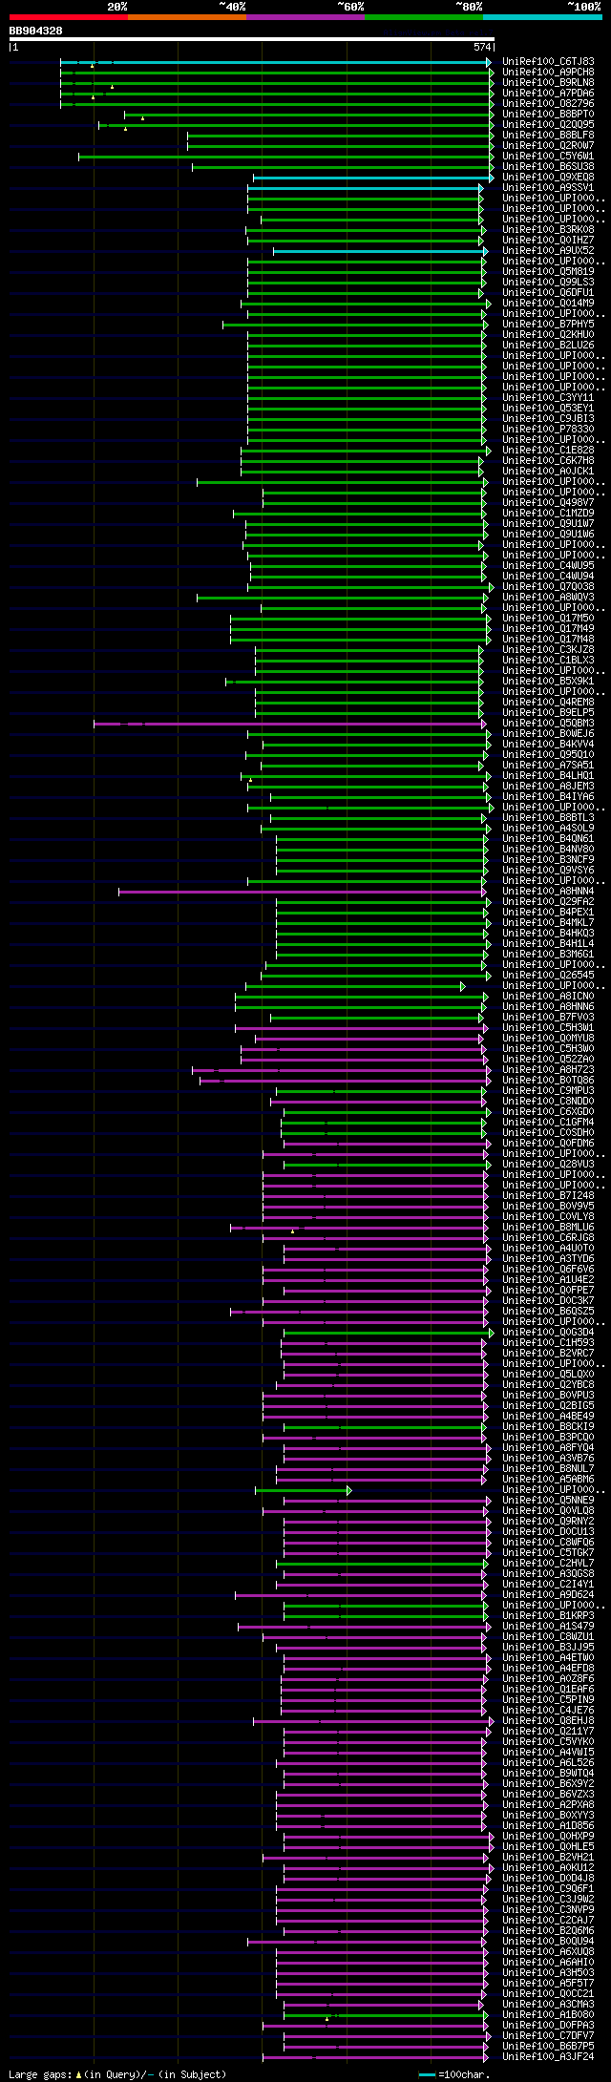Viewport: 611px width, 2082px height.
Task: Select hit UniRef100_A7PDA6
Action: pos(548,93)
